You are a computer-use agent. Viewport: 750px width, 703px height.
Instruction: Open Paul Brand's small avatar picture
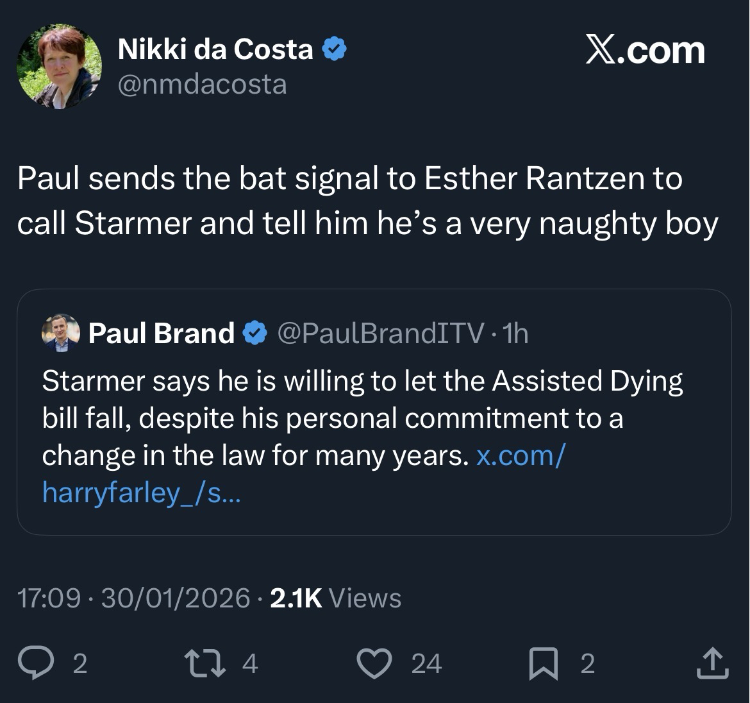(60, 333)
